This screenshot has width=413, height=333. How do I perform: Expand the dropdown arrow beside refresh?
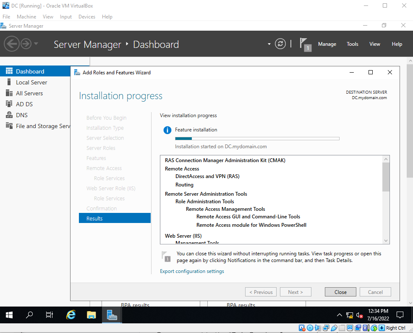269,44
